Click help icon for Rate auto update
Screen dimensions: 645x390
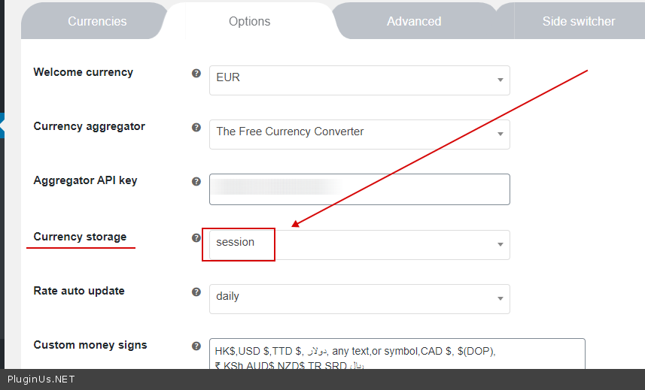(x=196, y=292)
